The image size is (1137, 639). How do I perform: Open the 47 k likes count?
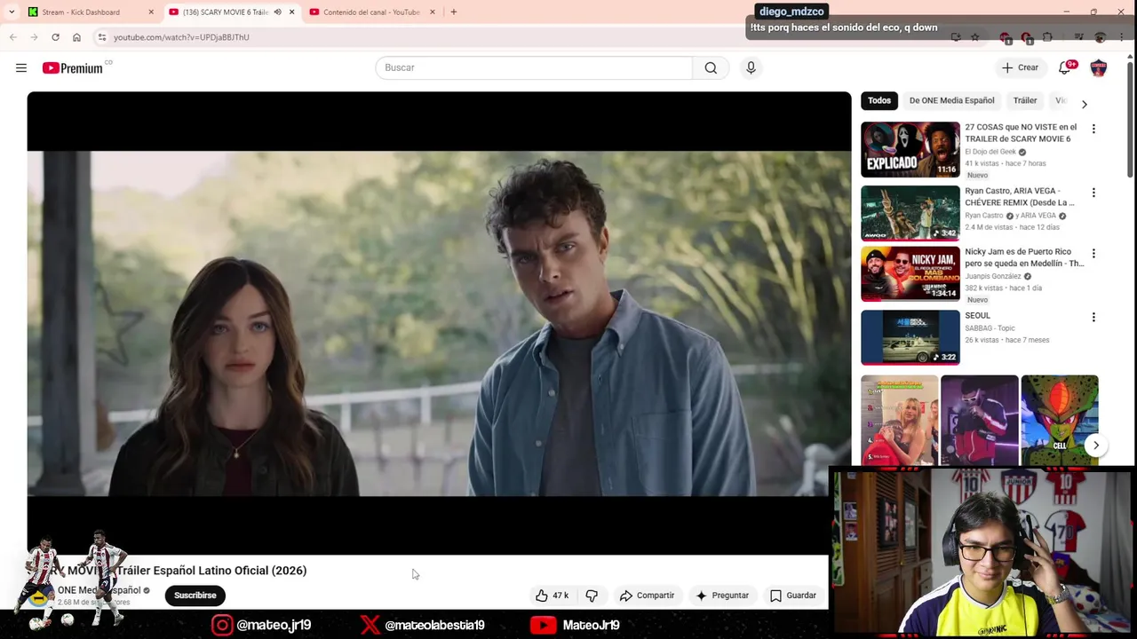pos(561,596)
